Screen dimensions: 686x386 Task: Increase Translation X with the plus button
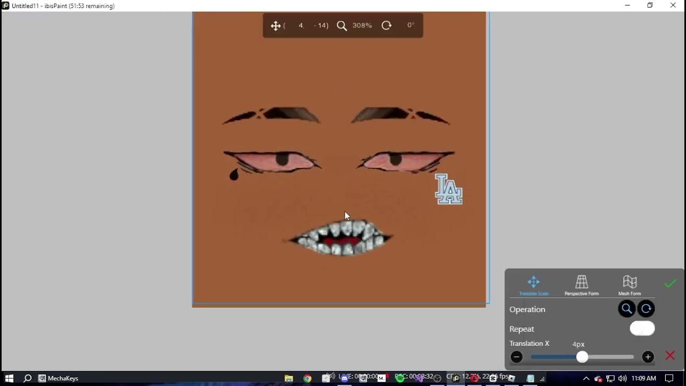(x=648, y=357)
